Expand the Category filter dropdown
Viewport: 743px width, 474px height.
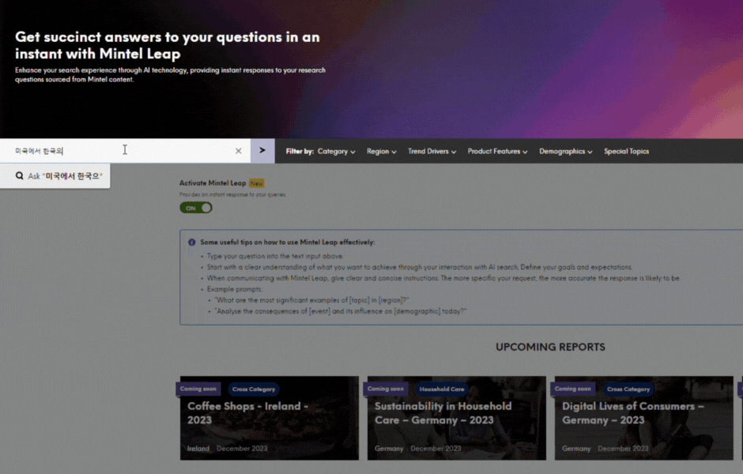336,152
